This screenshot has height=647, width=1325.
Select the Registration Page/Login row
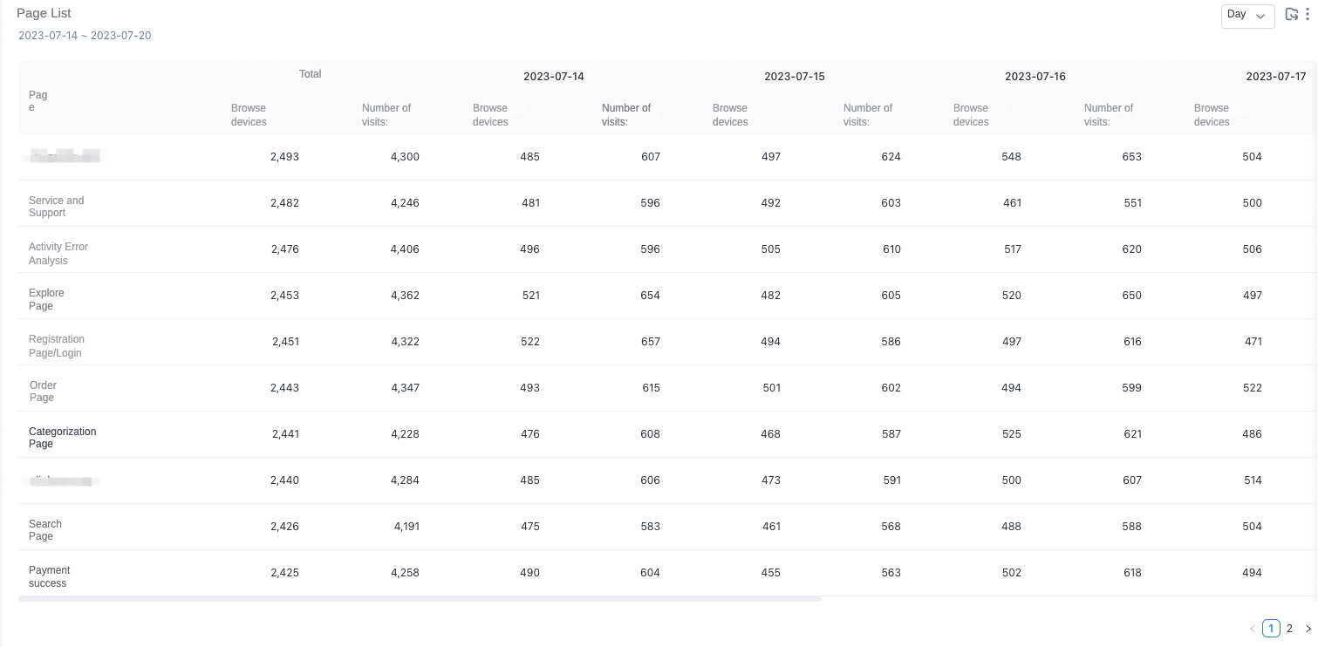click(x=667, y=342)
